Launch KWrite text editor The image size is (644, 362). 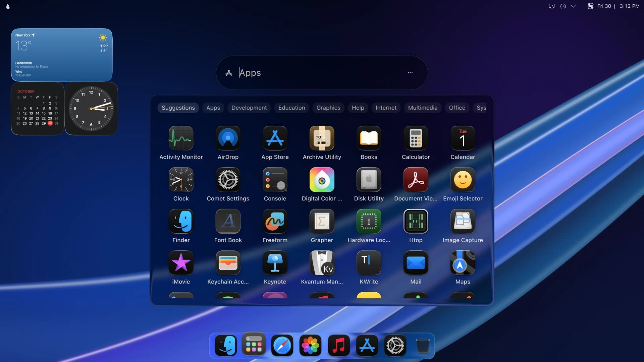coord(369,263)
